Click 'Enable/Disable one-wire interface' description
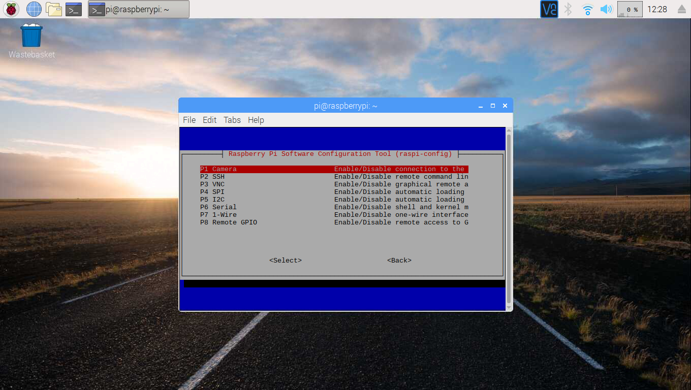691x390 pixels. [401, 215]
